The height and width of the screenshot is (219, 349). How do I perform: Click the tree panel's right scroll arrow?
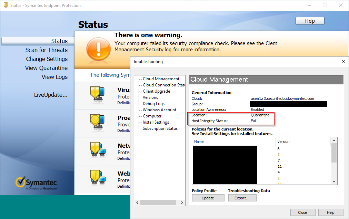click(x=183, y=202)
